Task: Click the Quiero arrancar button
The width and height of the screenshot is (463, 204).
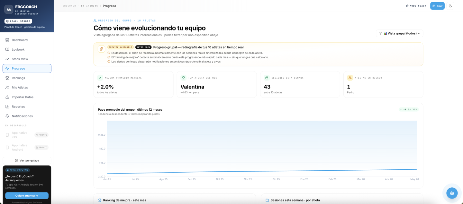Action: point(27,196)
